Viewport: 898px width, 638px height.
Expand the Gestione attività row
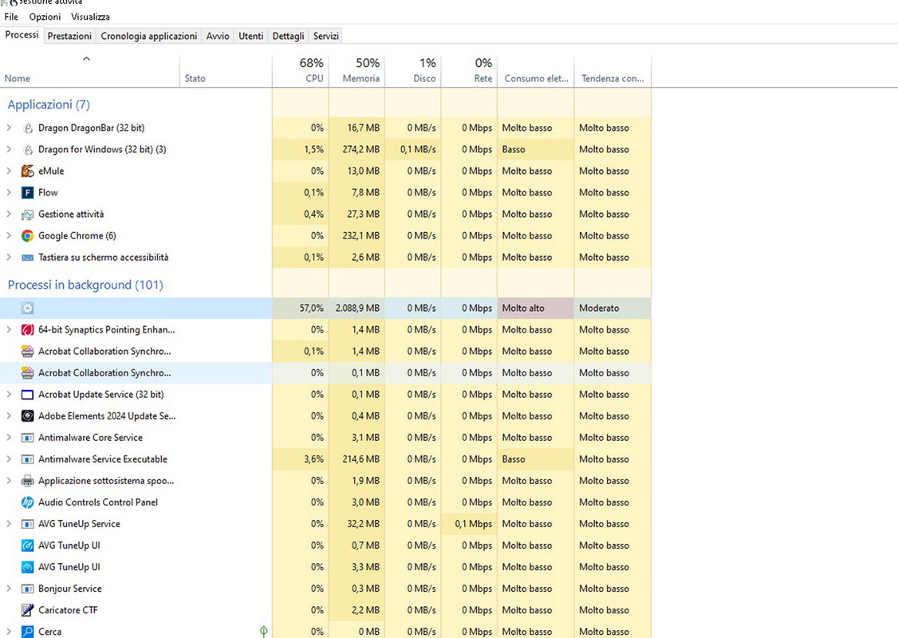coord(9,215)
